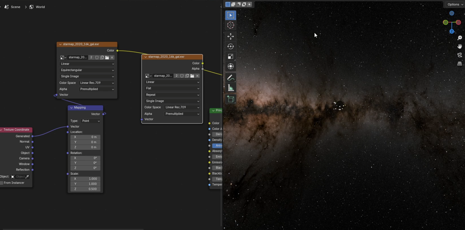This screenshot has height=230, width=465.
Task: Toggle camera view icon in viewport
Action: point(460,55)
